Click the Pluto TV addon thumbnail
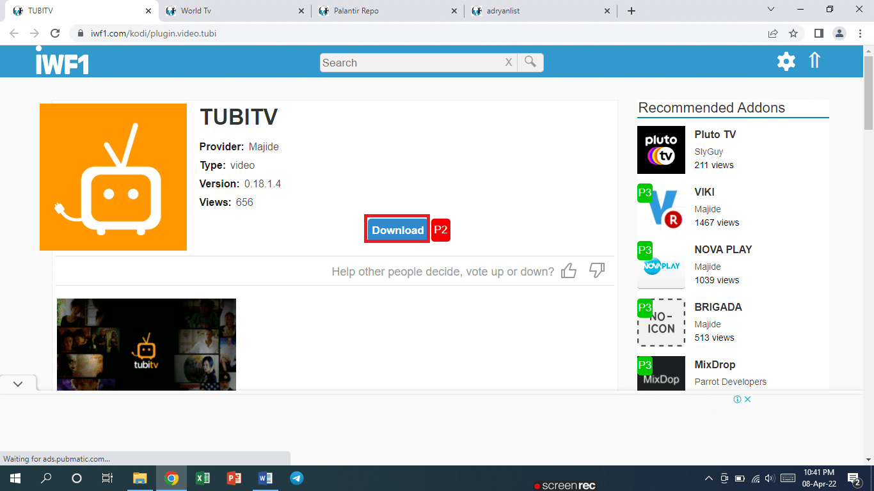 click(x=661, y=150)
